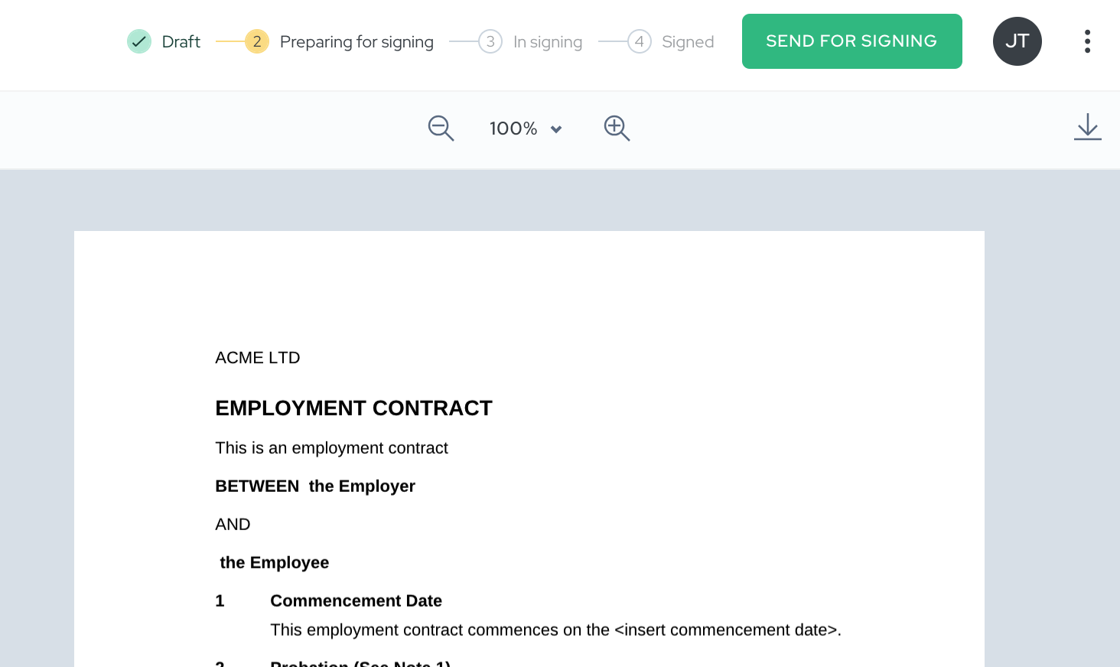Select the Preparing for signing stage
1120x667 pixels.
pos(357,41)
